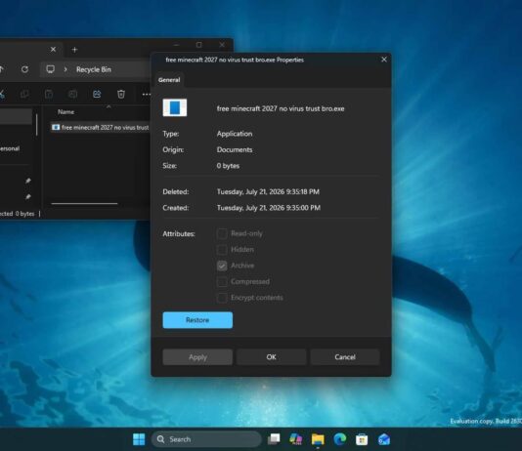This screenshot has height=451, width=522.
Task: Click the Rename icon in Explorer toolbar
Action: tap(73, 94)
